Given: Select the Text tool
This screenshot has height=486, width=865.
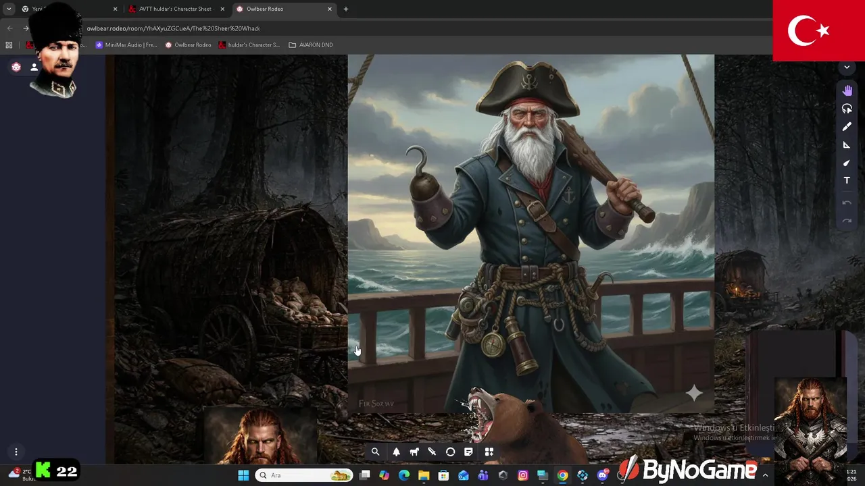Looking at the screenshot, I should point(847,180).
